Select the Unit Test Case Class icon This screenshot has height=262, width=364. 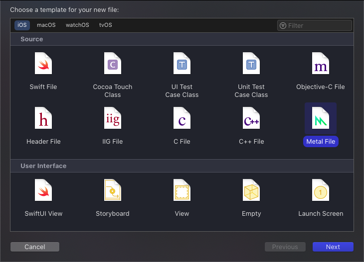pos(251,63)
